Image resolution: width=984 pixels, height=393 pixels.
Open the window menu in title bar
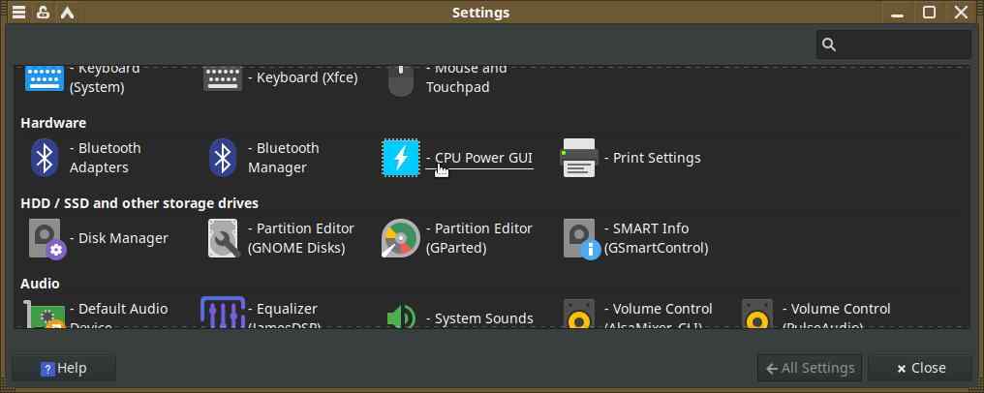(18, 13)
